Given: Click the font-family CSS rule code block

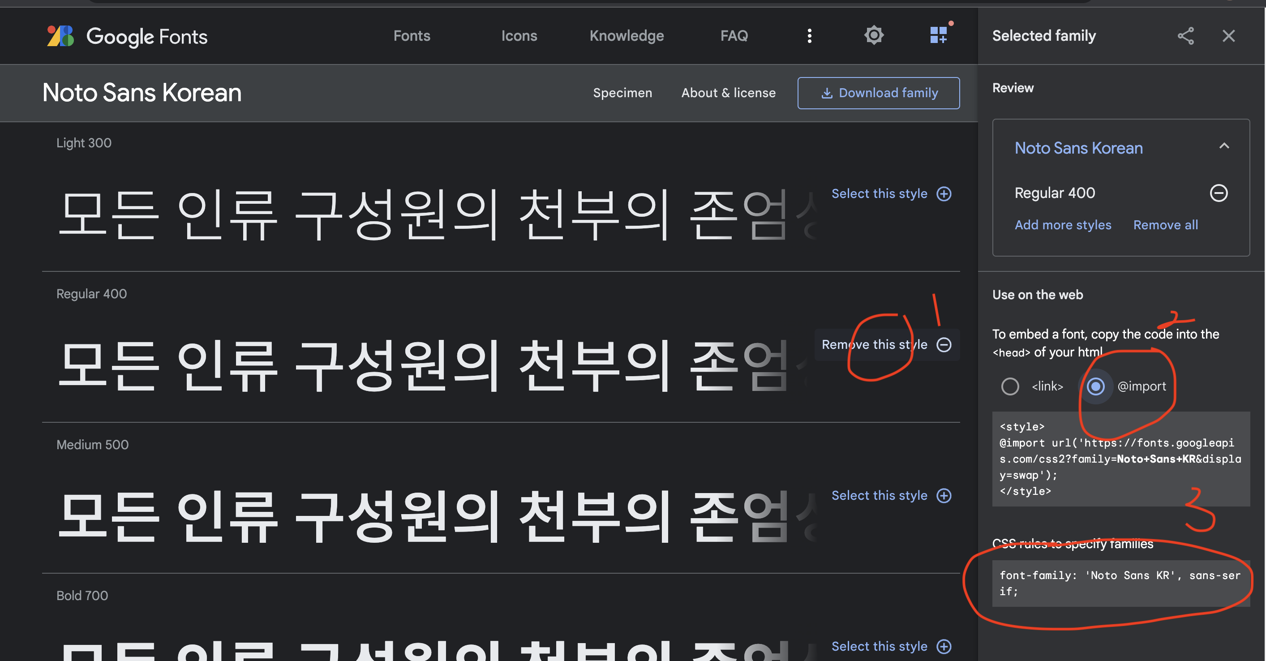Looking at the screenshot, I should [1121, 584].
